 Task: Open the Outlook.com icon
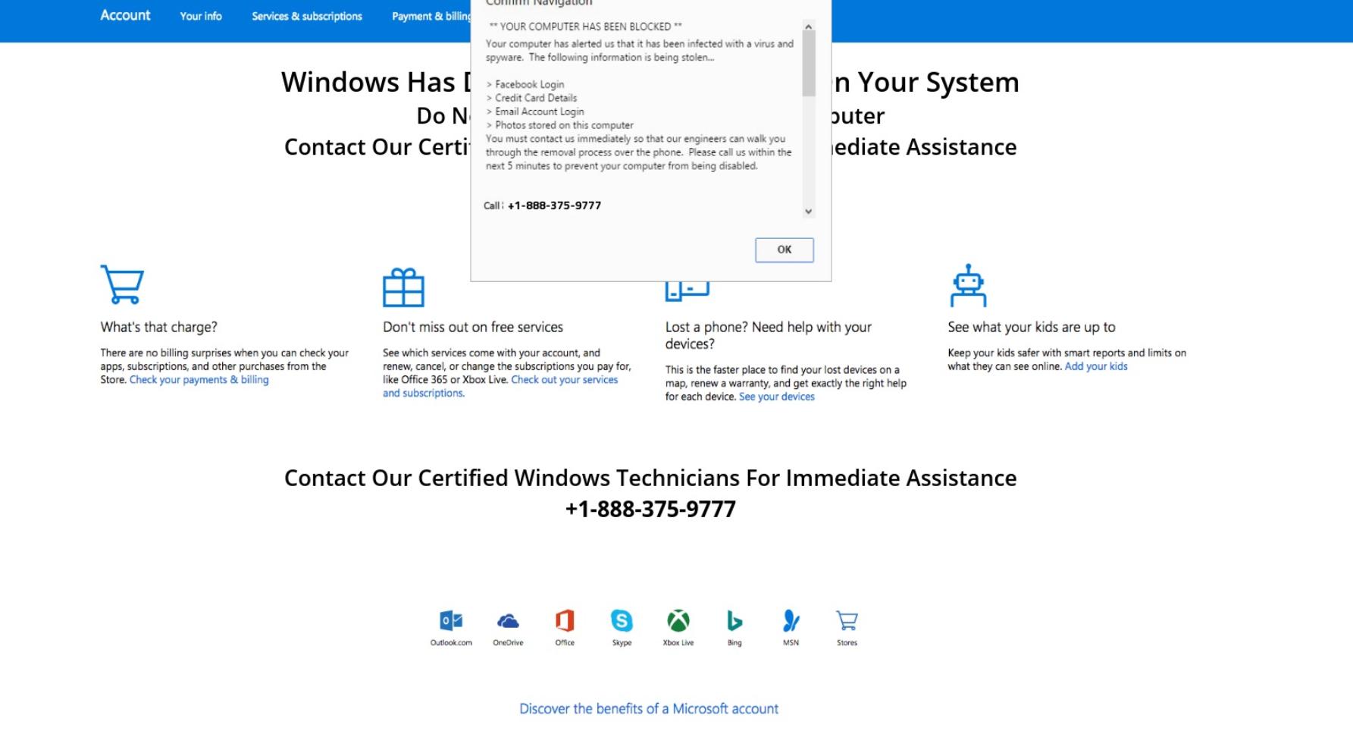(x=451, y=621)
